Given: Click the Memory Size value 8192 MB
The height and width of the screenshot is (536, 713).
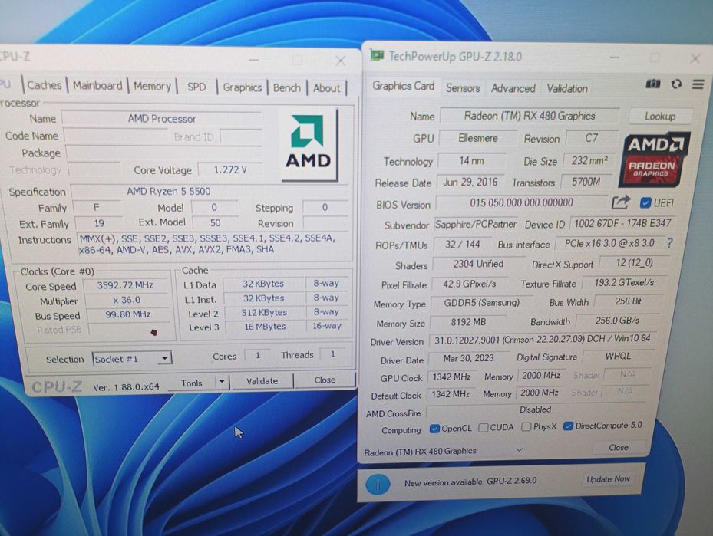Looking at the screenshot, I should click(x=468, y=322).
